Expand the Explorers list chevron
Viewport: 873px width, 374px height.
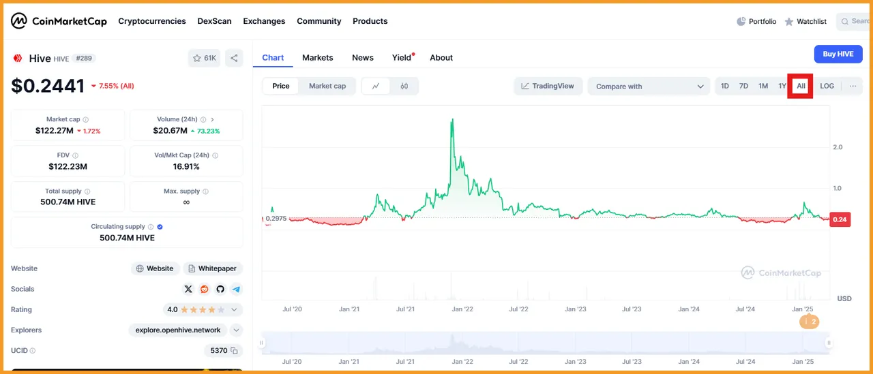(236, 330)
